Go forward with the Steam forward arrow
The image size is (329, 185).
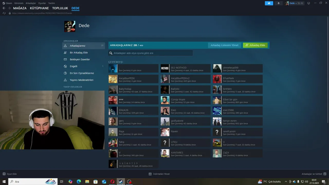(9, 8)
